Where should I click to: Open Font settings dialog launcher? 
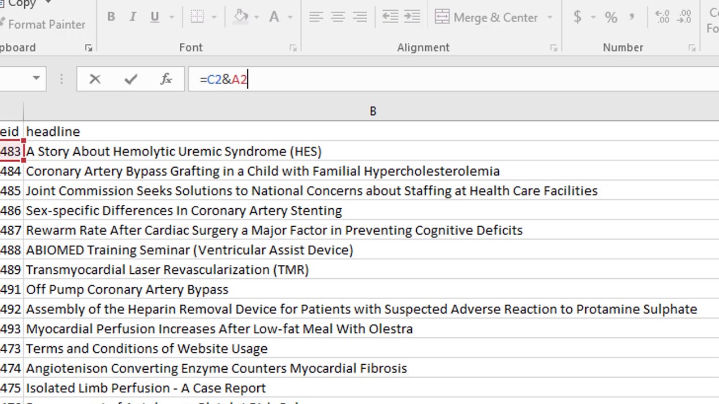[293, 48]
